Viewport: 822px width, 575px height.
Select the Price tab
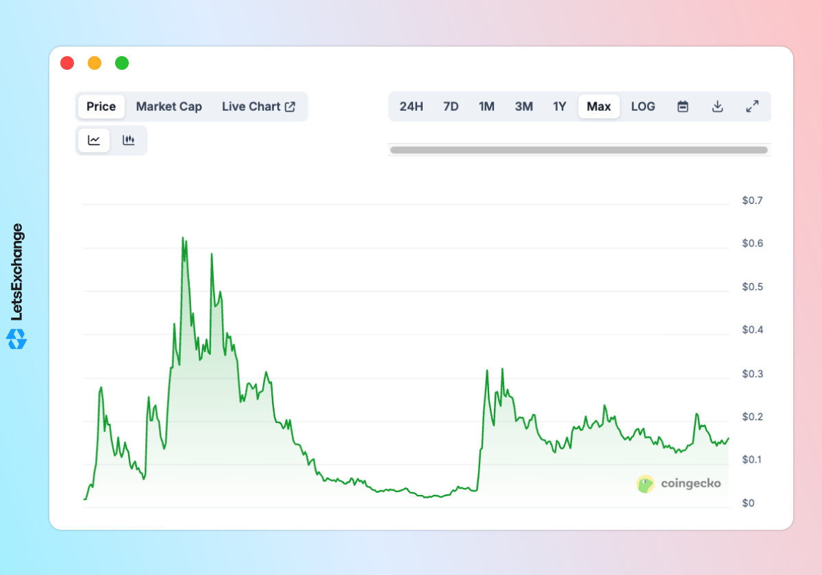click(101, 107)
